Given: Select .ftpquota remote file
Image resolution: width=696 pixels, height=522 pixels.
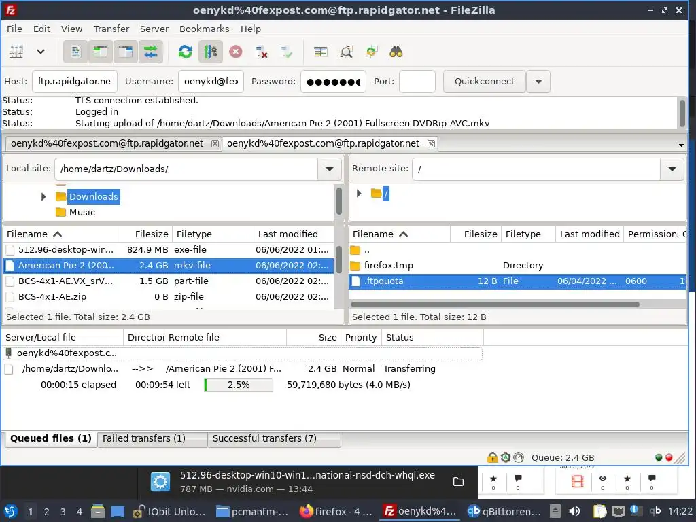Looking at the screenshot, I should pyautogui.click(x=517, y=281).
